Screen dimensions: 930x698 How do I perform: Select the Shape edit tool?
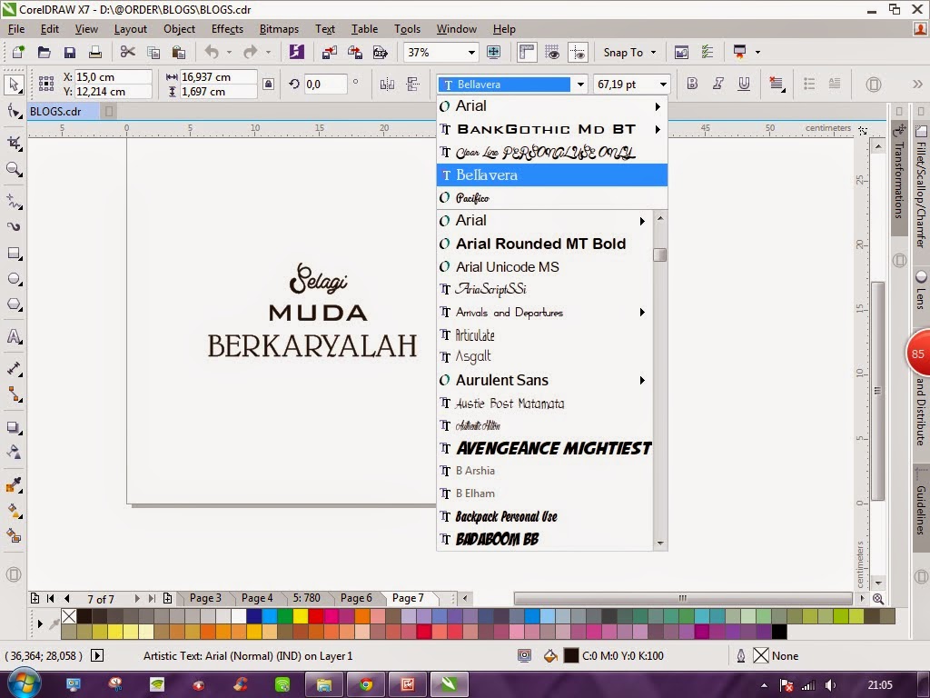14,111
